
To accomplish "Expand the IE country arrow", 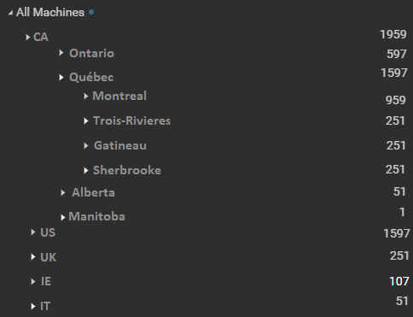I will click(x=33, y=282).
